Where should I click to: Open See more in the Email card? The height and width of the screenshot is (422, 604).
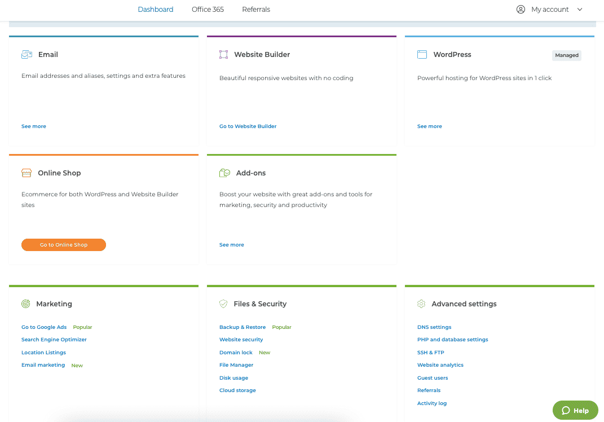coord(33,126)
